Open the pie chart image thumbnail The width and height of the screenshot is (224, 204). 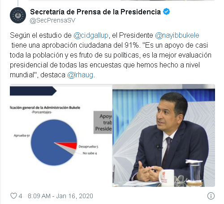tap(61, 136)
